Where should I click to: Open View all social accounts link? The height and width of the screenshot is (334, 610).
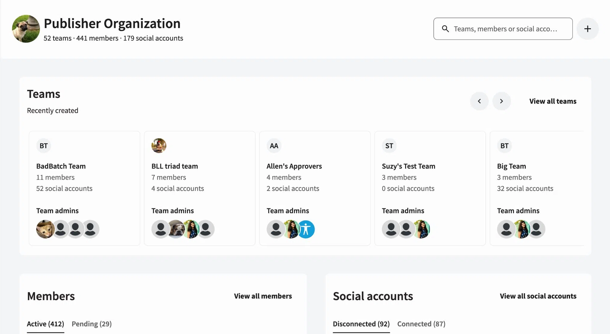538,296
